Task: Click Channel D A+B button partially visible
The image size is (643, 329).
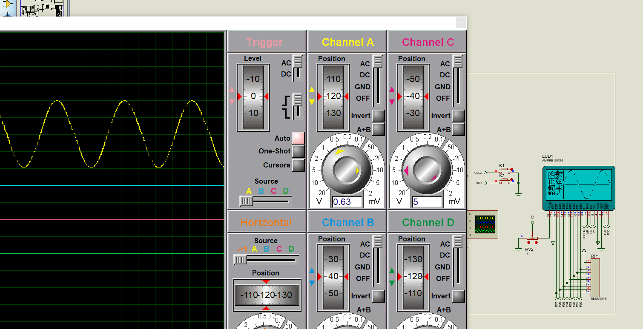Action: pos(444,310)
